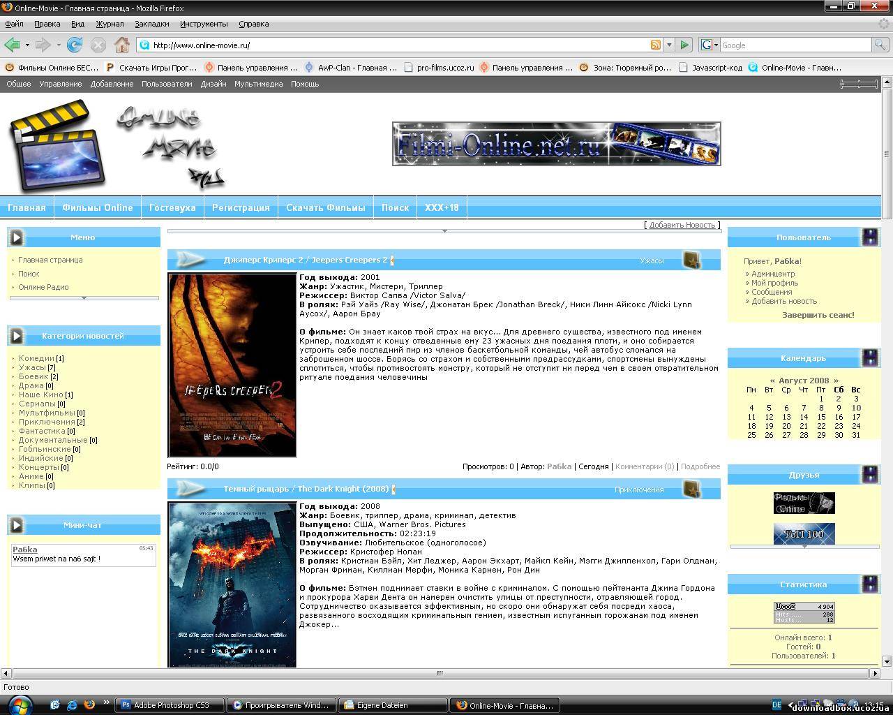The width and height of the screenshot is (893, 715).
Task: Switch to Eigene Dateien taskbar window
Action: pos(392,705)
